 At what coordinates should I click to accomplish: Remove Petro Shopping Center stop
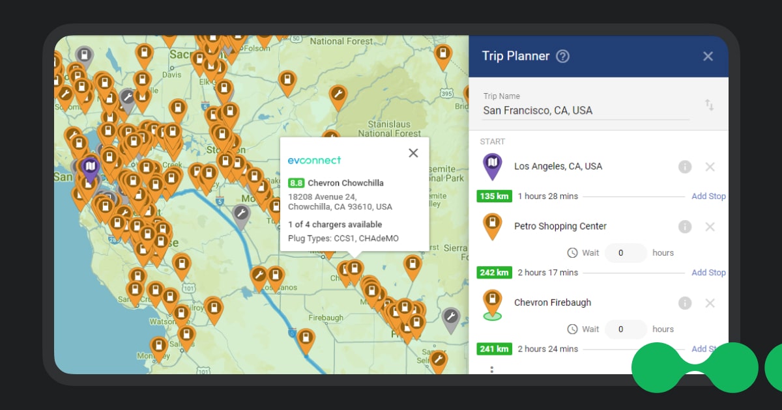tap(710, 226)
